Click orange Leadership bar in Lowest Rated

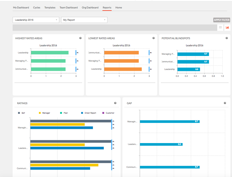point(123,69)
